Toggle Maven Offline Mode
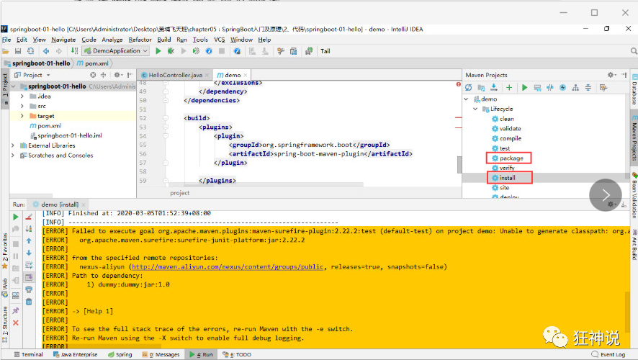Viewport: 638px width, 360px height. [x=550, y=87]
